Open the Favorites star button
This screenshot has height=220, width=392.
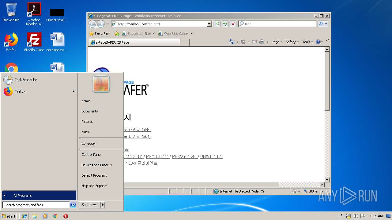(x=99, y=34)
